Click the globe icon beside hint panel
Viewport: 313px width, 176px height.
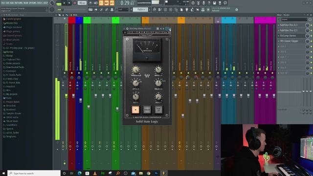click(237, 10)
